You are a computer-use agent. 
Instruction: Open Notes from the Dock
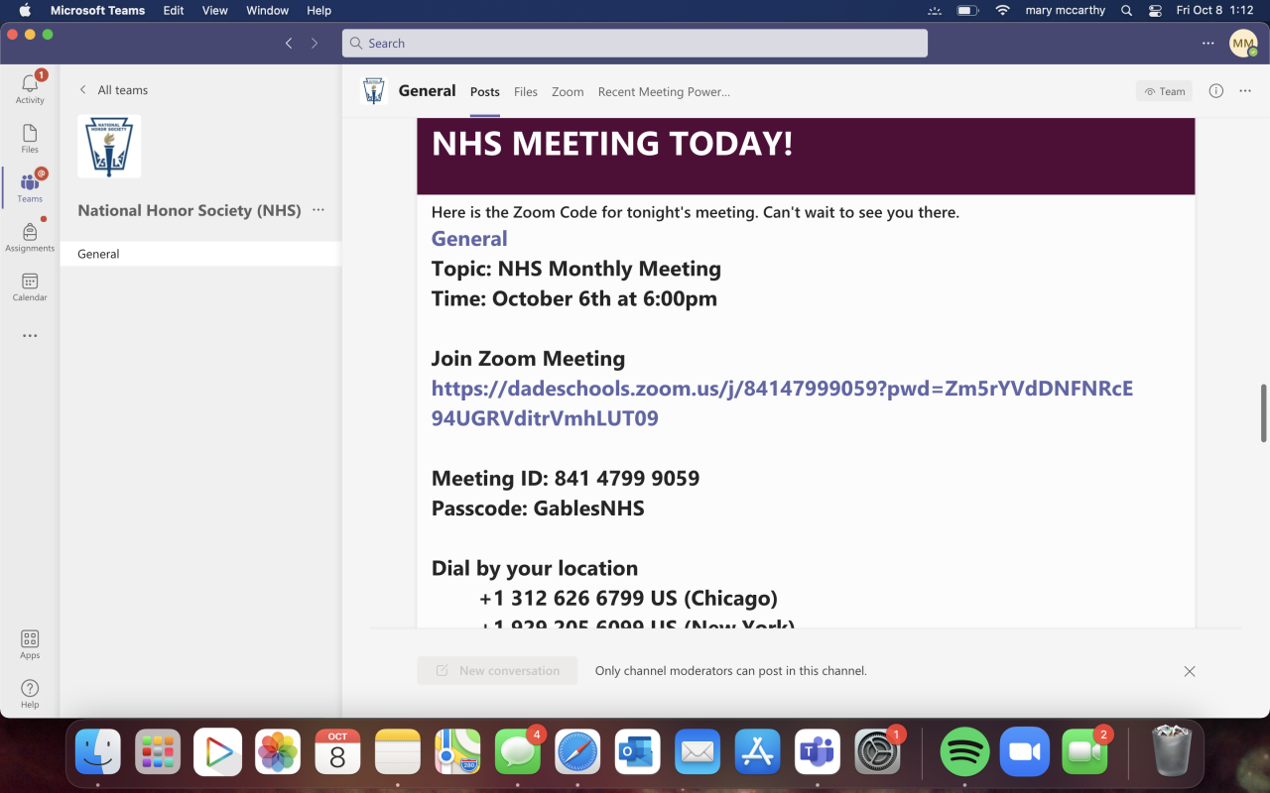(398, 752)
